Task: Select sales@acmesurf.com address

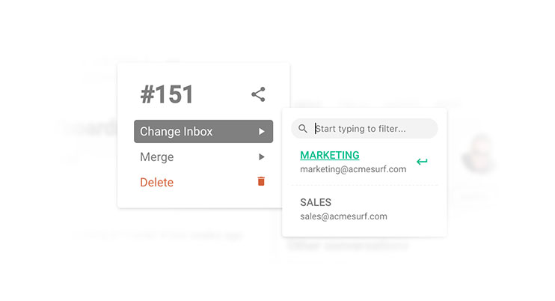Action: 343,216
